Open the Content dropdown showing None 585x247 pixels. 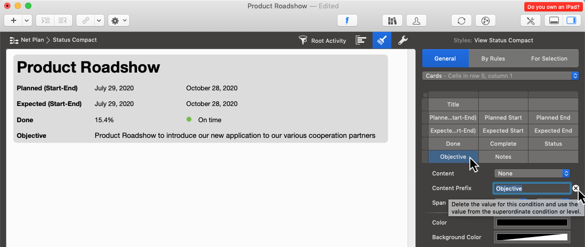[x=532, y=173]
